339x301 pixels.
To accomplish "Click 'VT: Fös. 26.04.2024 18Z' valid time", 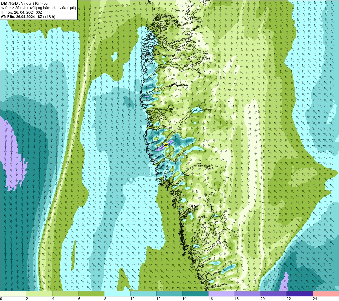I will [21, 17].
